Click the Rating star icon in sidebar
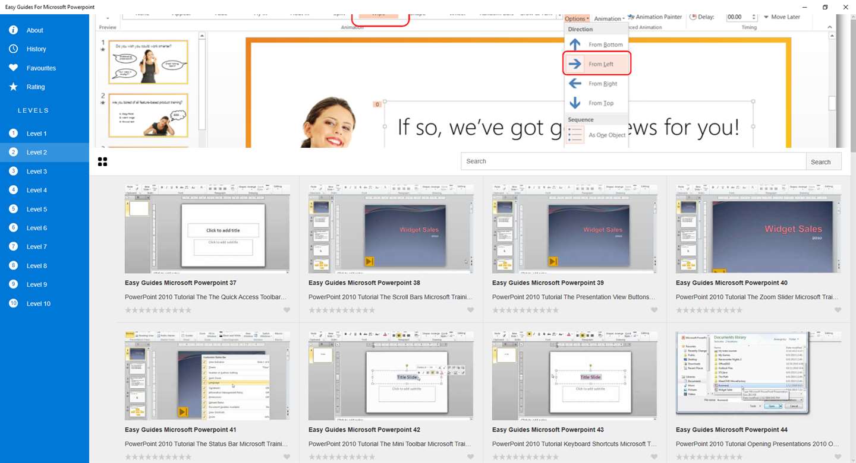Viewport: 856px width, 463px height. (x=13, y=87)
